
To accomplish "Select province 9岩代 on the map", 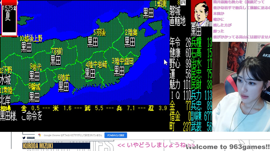I will click(35, 67).
